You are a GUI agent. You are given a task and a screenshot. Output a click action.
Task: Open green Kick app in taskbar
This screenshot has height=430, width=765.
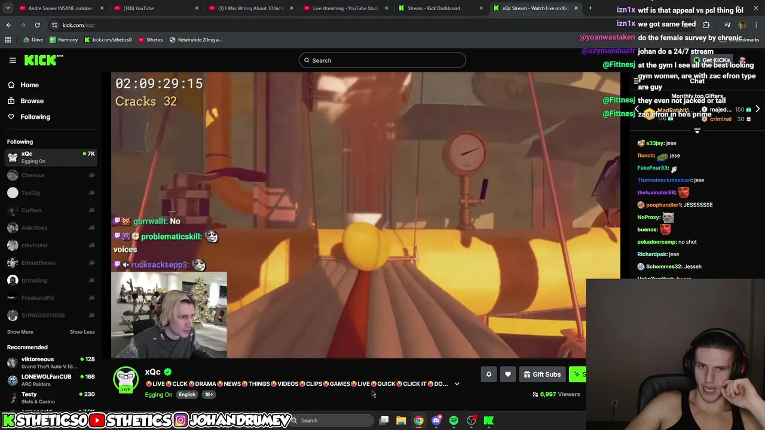coord(489,420)
